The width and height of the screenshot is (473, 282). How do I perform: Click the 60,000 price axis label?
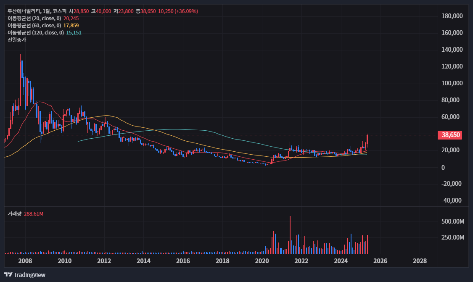pyautogui.click(x=450, y=117)
